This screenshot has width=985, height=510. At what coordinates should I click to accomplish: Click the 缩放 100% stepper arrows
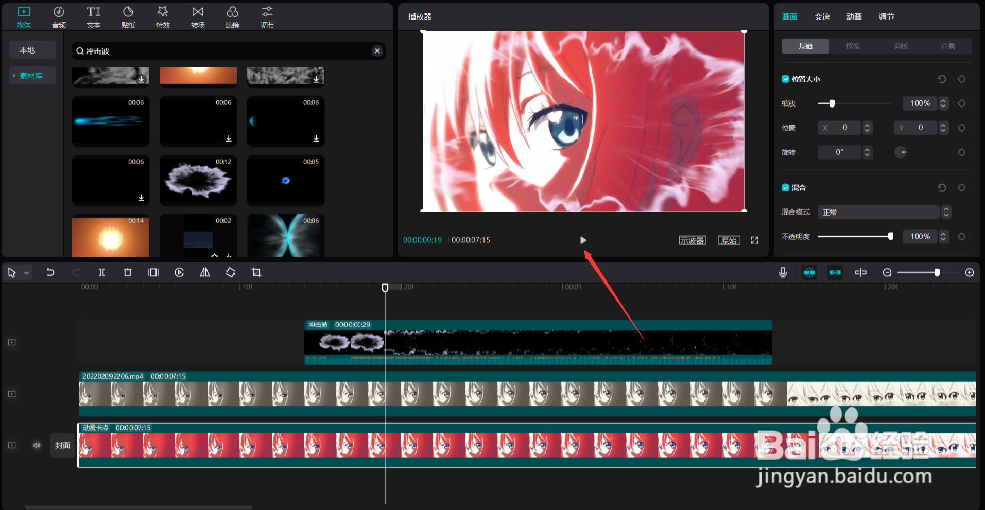tap(943, 103)
